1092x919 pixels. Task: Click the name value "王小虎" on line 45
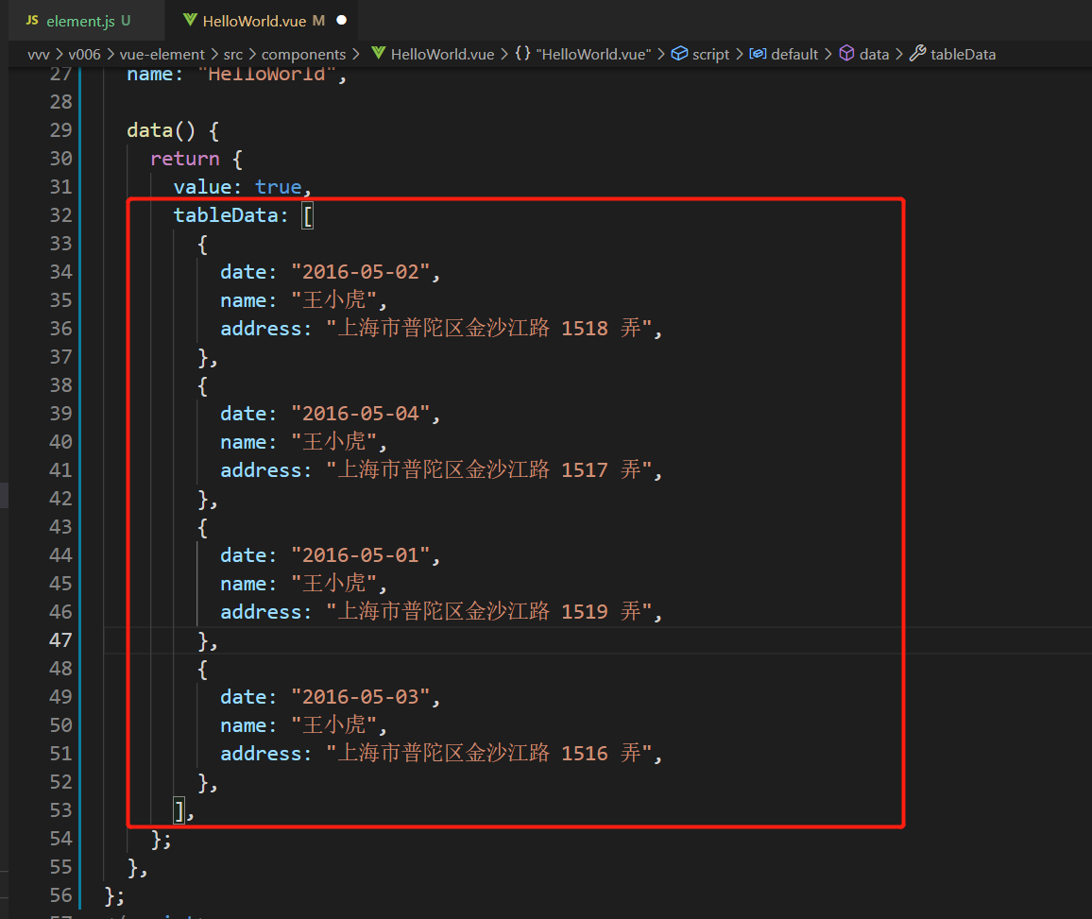click(334, 584)
